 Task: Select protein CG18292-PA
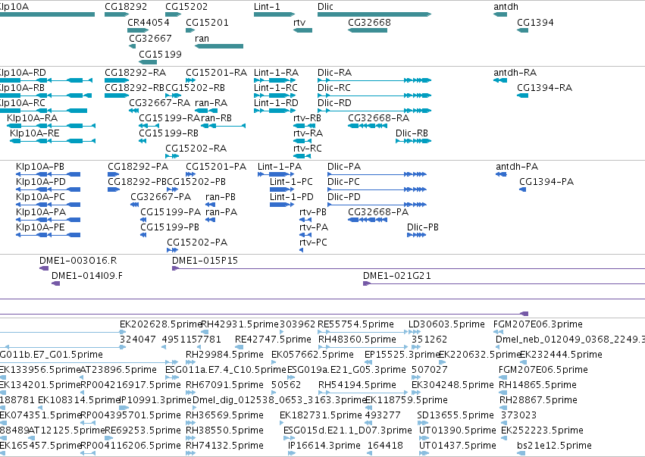click(x=114, y=174)
